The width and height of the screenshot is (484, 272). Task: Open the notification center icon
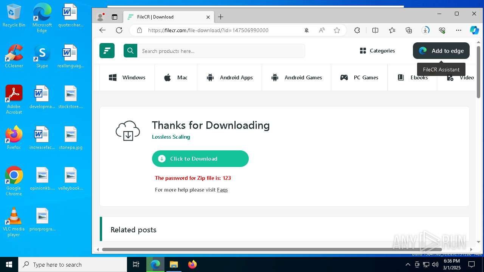pyautogui.click(x=471, y=264)
